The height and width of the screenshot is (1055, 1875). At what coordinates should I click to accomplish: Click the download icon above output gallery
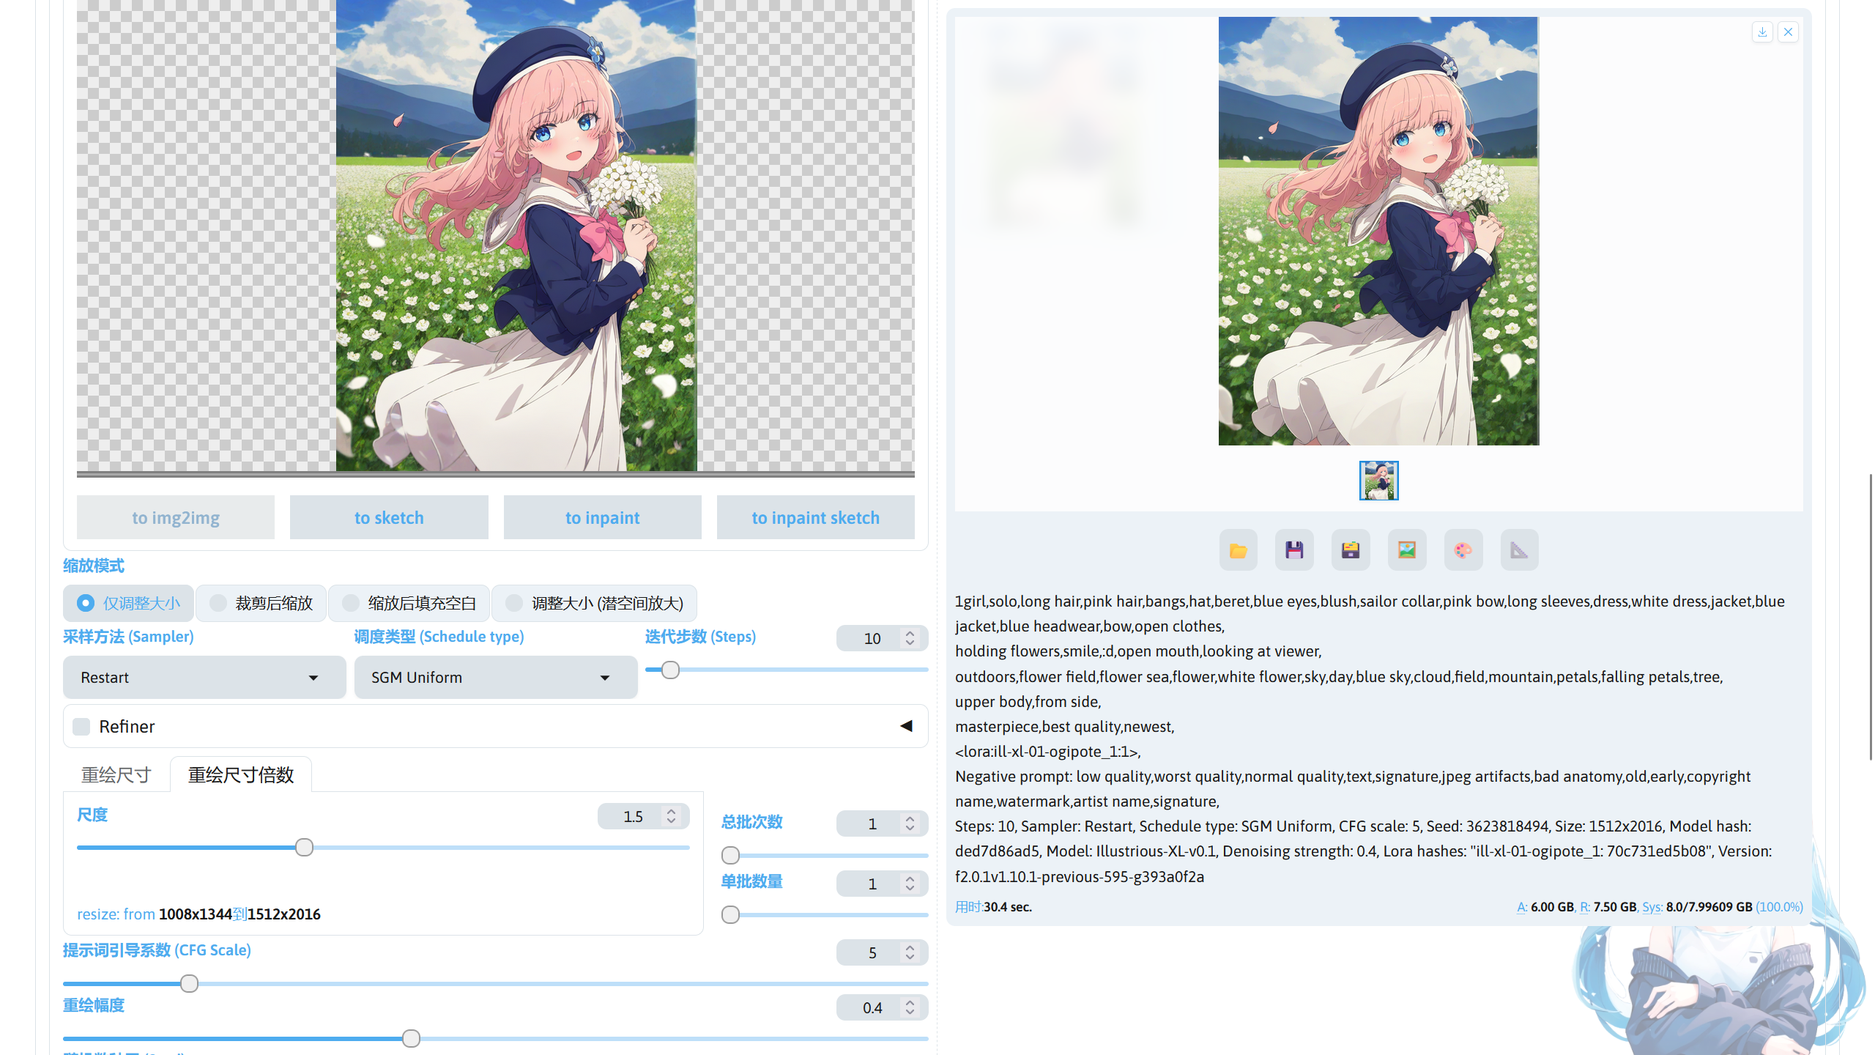(1762, 32)
